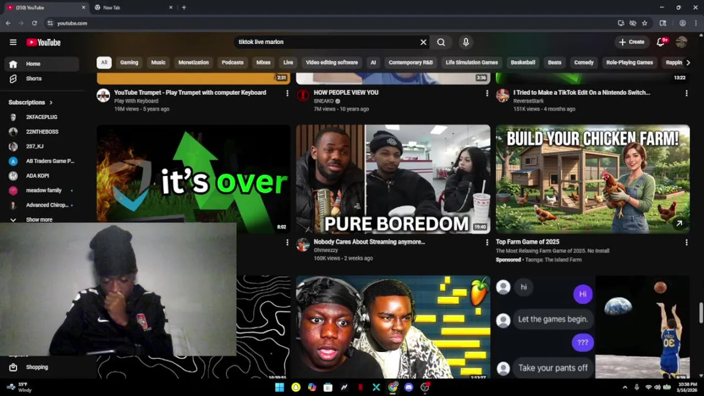Select the Monetization filter chip
Screen dimensions: 704x396
click(194, 62)
